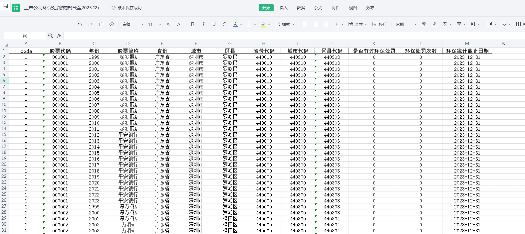Click the 换行 wrap text button

tap(380, 24)
